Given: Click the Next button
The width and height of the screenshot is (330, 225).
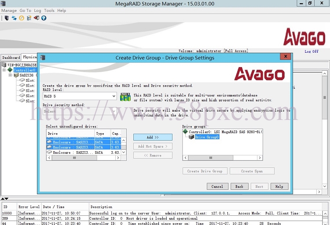Looking at the screenshot, I should click(259, 186).
